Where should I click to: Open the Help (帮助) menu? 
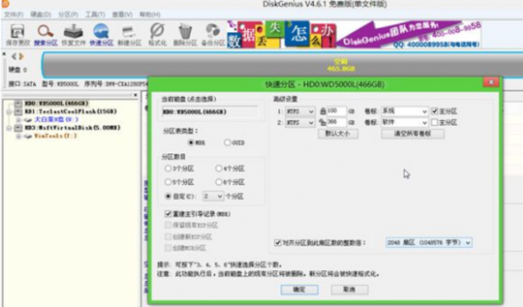pyautogui.click(x=150, y=14)
